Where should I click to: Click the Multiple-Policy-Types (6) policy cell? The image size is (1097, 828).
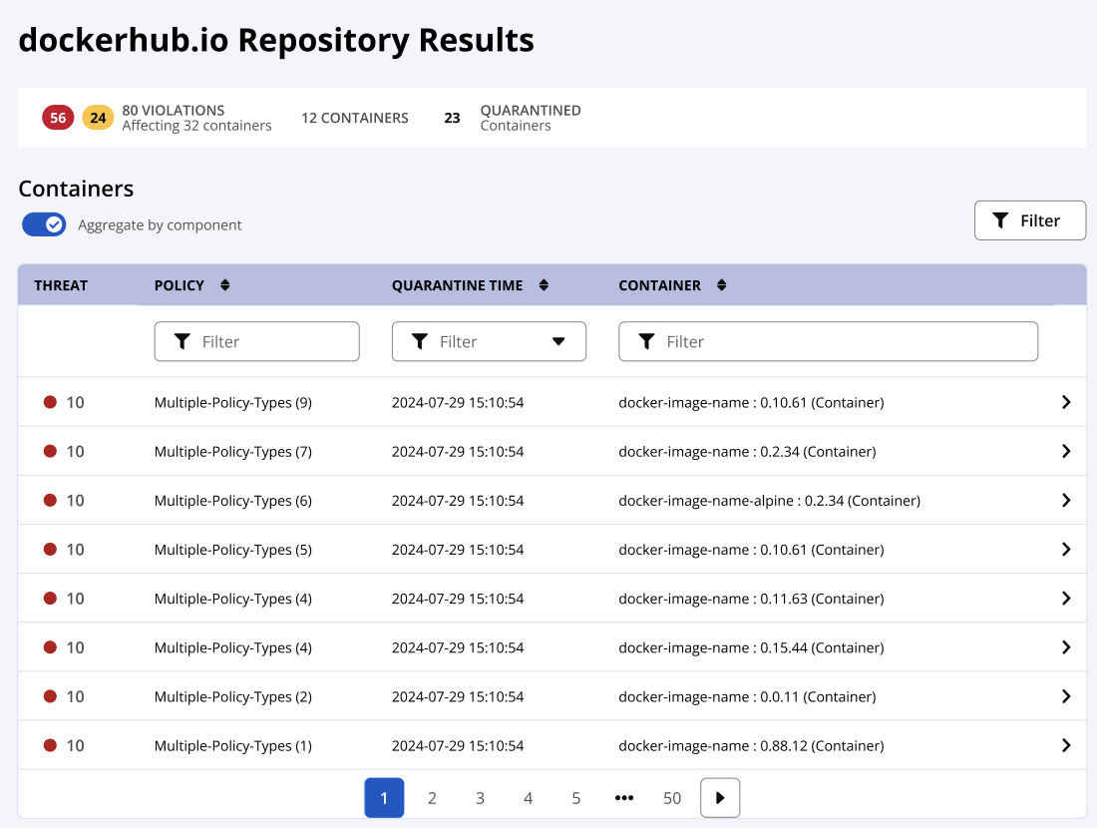pyautogui.click(x=233, y=501)
